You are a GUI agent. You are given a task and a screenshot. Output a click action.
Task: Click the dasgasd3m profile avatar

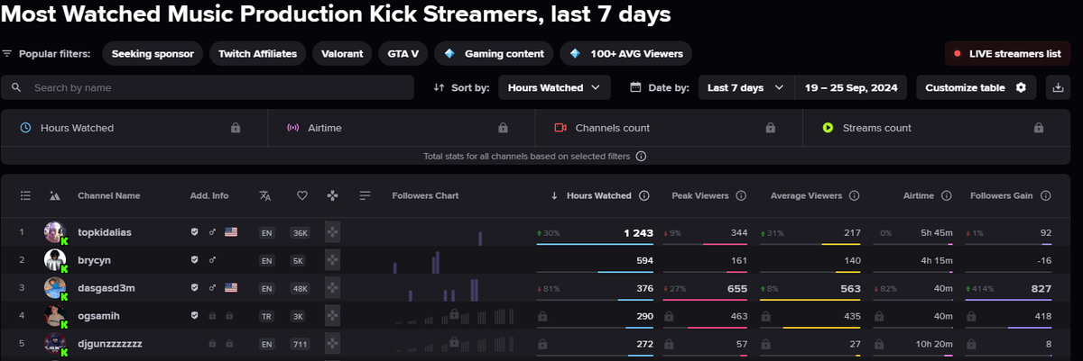55,288
